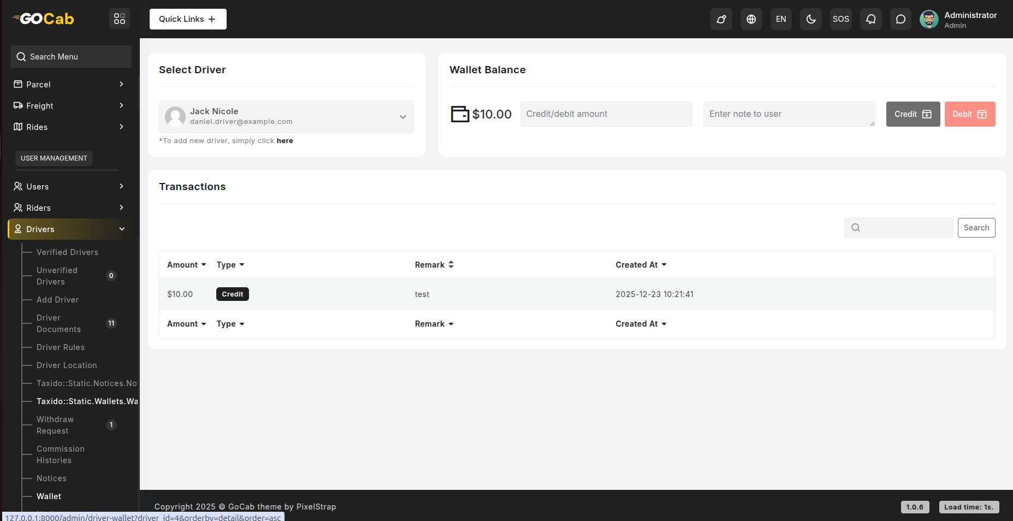Click the SOS alert icon
1013x521 pixels.
[840, 19]
